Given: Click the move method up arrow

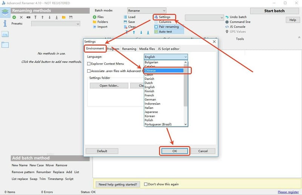Looking at the screenshot, I should point(42,17).
